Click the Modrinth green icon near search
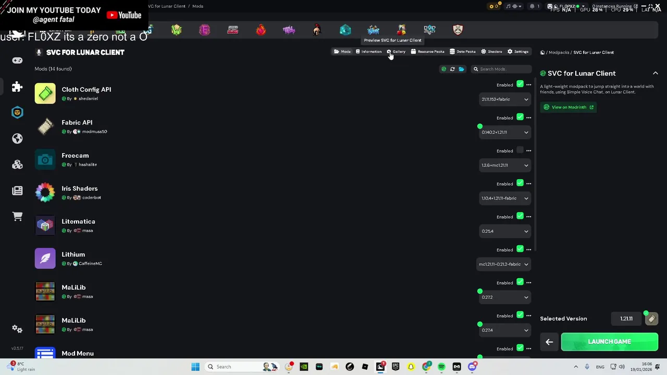 point(443,69)
